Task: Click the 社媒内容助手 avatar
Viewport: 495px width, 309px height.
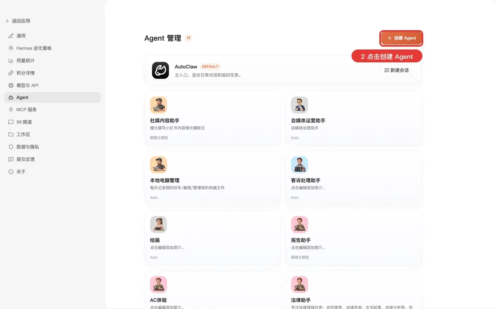Action: coord(158,105)
